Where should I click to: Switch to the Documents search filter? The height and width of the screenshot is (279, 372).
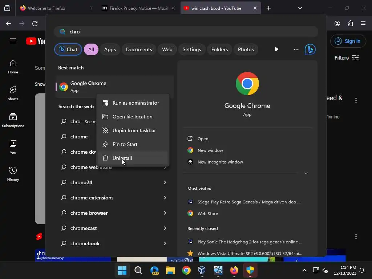(139, 49)
